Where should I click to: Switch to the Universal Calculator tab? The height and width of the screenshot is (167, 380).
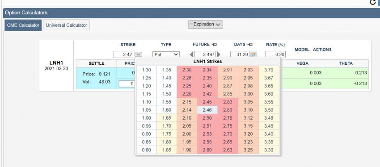[x=66, y=25]
